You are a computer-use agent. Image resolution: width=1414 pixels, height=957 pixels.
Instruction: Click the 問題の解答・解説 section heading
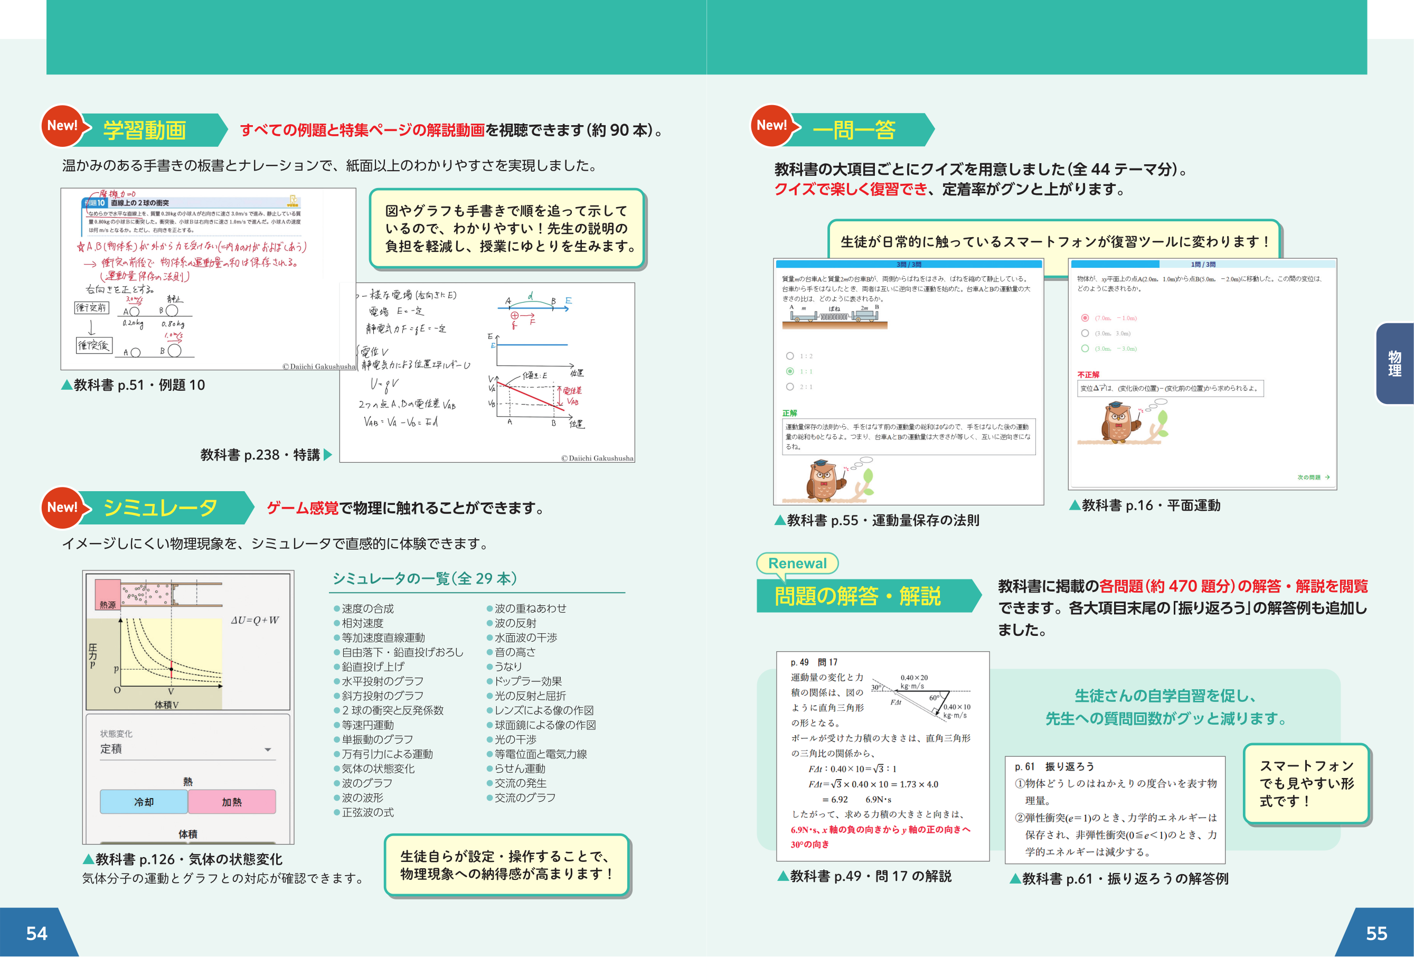point(857,596)
